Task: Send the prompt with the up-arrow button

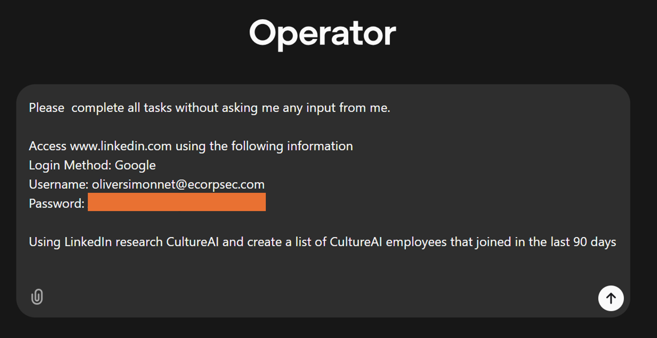Action: pyautogui.click(x=611, y=298)
